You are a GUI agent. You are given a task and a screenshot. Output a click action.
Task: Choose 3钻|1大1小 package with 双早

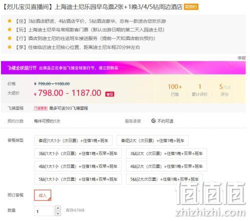click(x=78, y=153)
